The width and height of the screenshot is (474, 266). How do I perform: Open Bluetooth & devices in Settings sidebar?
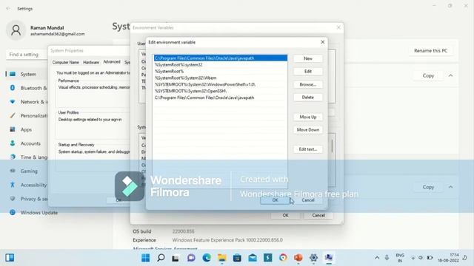coord(27,88)
